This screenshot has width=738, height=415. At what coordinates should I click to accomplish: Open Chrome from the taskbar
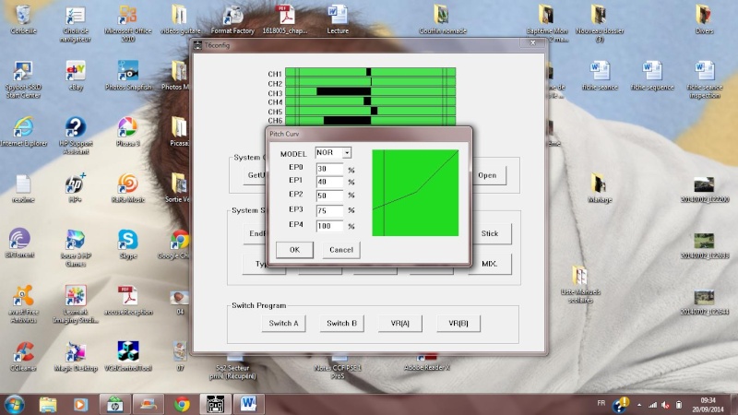tap(182, 405)
